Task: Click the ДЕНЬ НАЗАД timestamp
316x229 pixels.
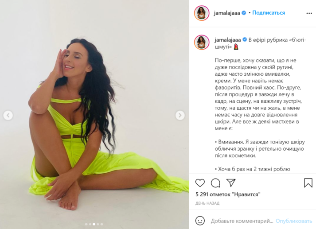Action: 207,203
